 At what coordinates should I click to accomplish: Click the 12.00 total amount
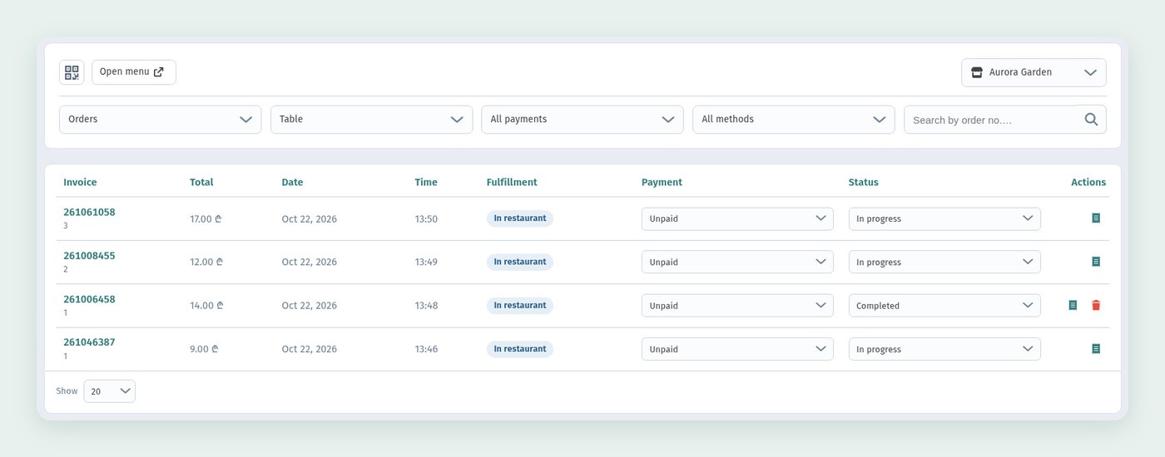pyautogui.click(x=206, y=263)
